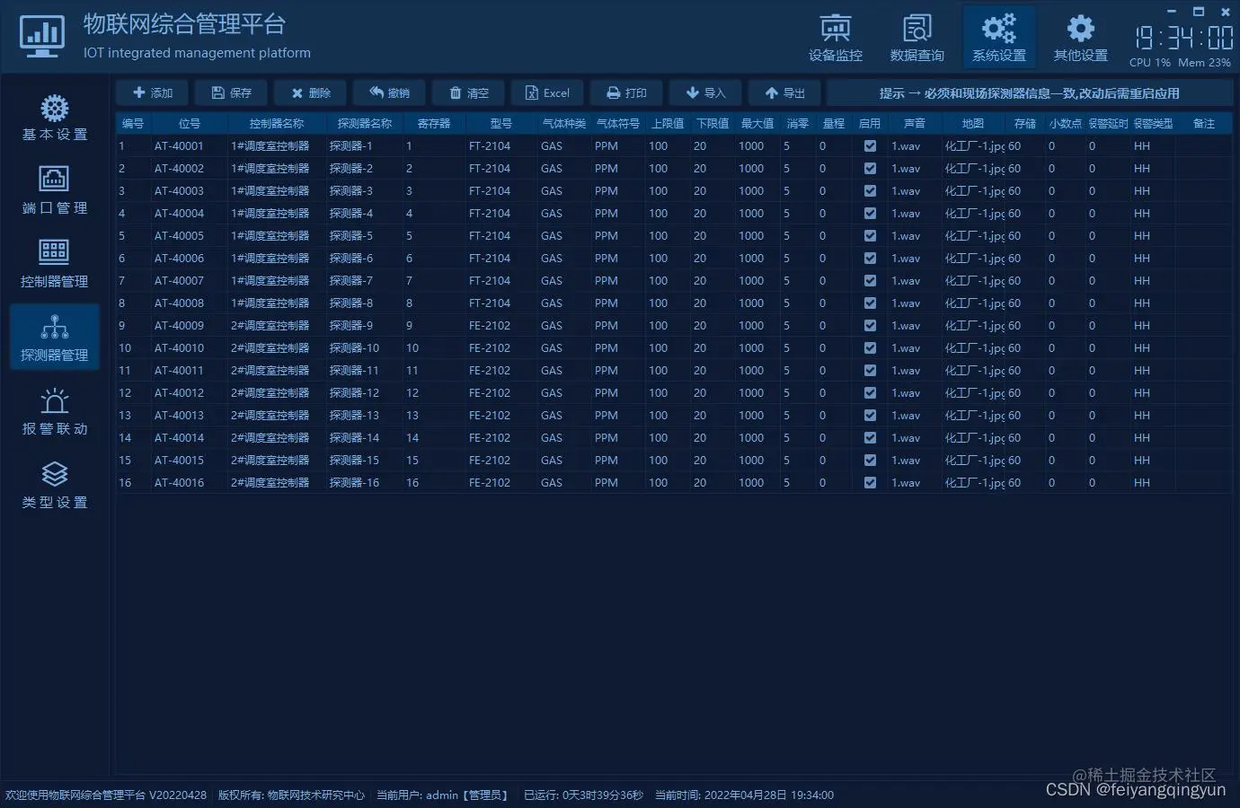The height and width of the screenshot is (808, 1240).
Task: Open 数据查询 data query panel
Action: 917,36
